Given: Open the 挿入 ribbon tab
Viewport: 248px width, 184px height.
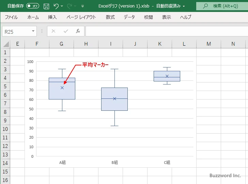Looking at the screenshot, I should click(52, 17).
